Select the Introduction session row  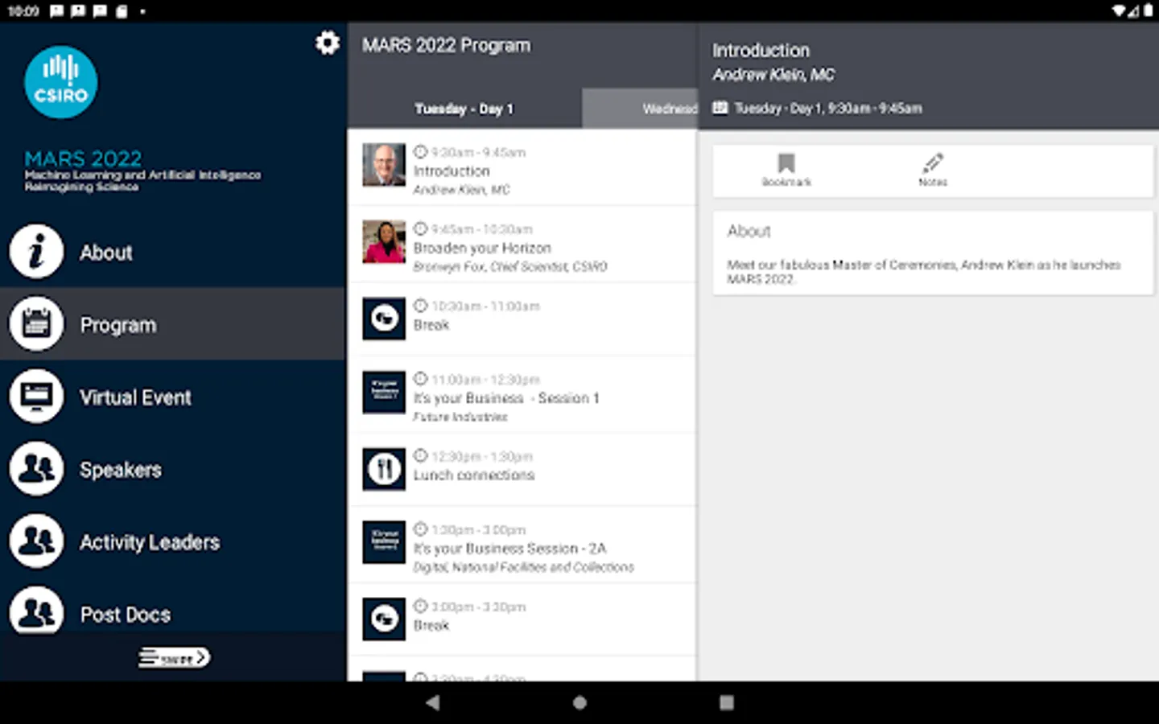pos(522,167)
